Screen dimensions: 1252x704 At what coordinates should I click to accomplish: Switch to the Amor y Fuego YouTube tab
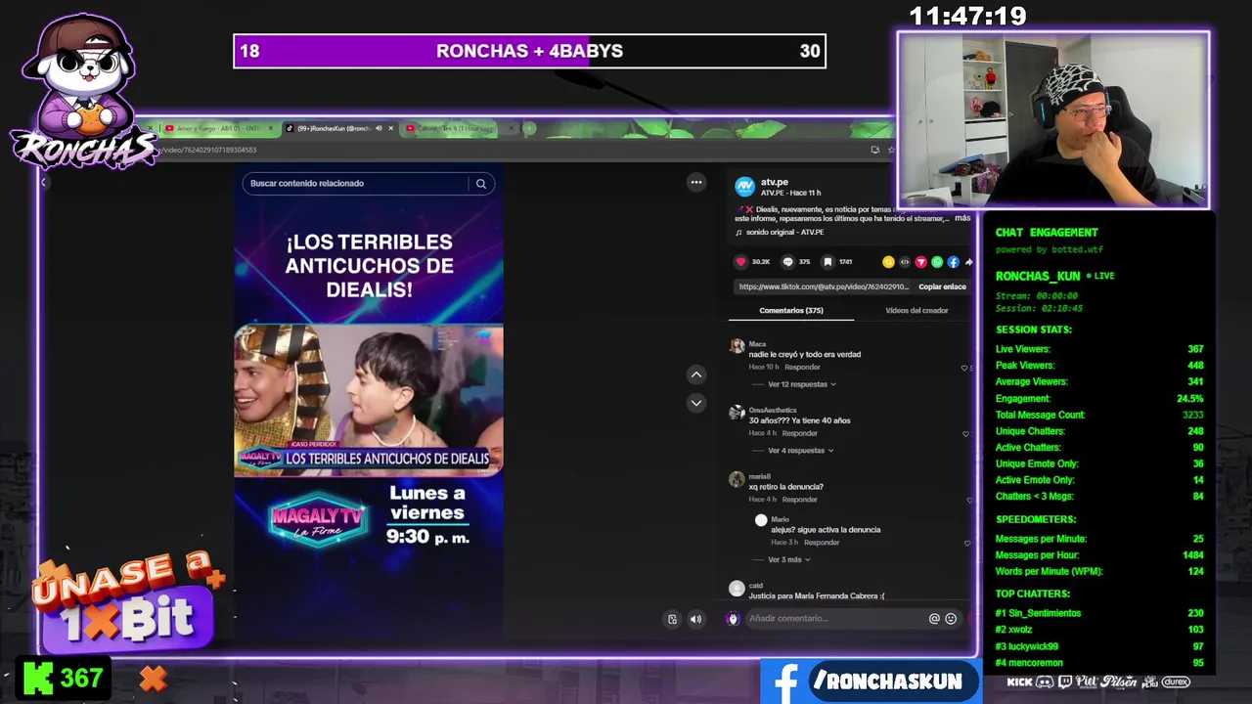[217, 128]
